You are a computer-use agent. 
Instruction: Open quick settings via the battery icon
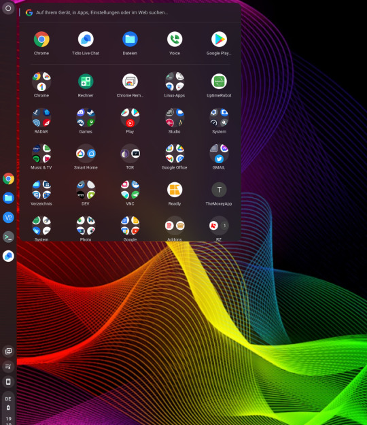pos(8,407)
